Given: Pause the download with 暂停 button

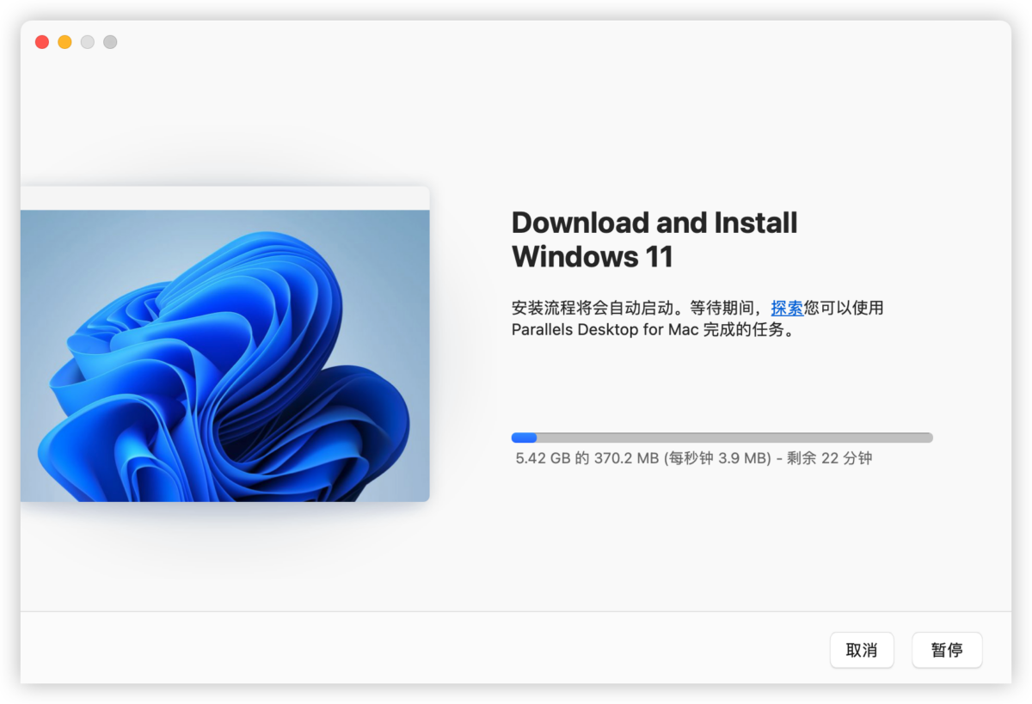Looking at the screenshot, I should (947, 650).
